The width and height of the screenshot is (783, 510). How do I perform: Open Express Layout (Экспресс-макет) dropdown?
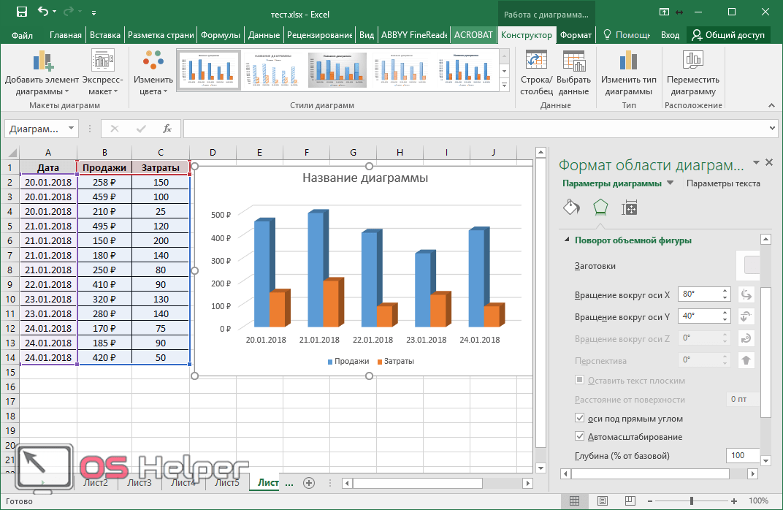102,73
